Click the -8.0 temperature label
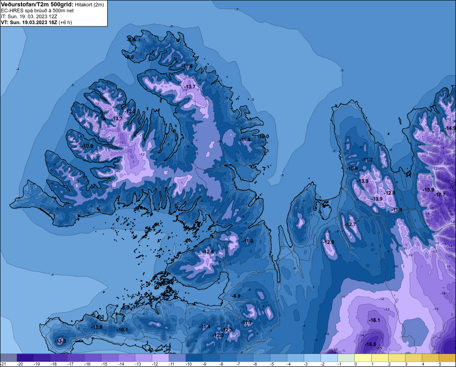Image resolution: width=456 pixels, height=367 pixels. 126,308
